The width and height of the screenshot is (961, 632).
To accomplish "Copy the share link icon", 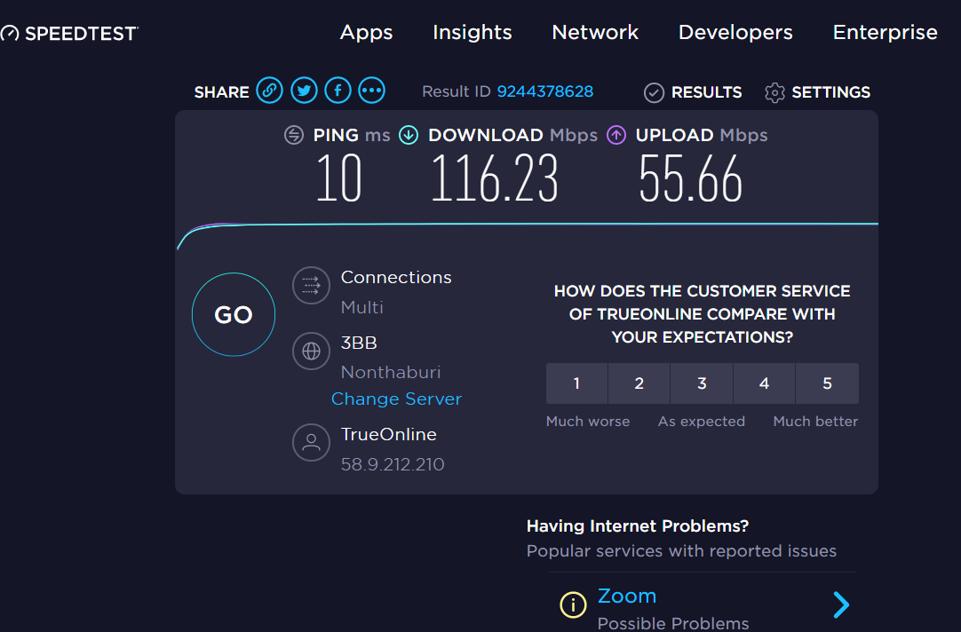I will [269, 91].
